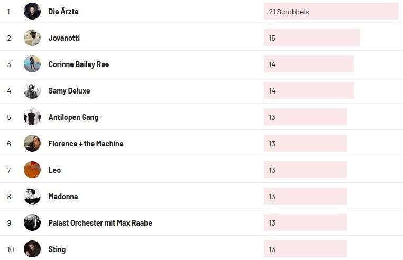Screen dimensions: 403x260
Task: Open the Die Ärzte artist link
Action: [x=63, y=12]
